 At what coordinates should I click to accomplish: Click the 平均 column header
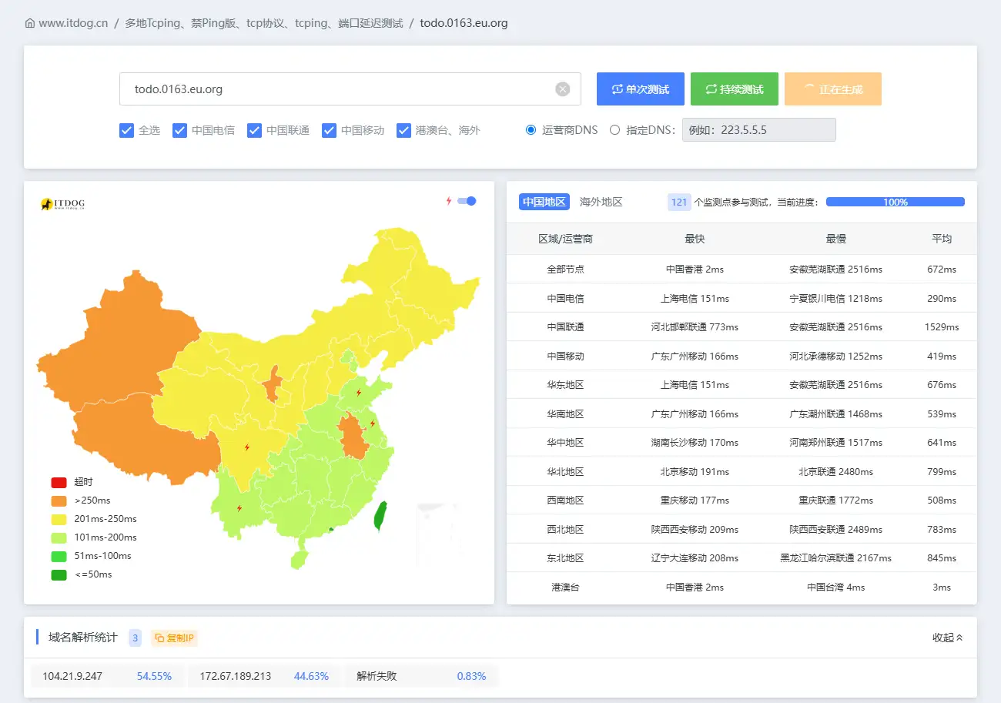click(942, 239)
